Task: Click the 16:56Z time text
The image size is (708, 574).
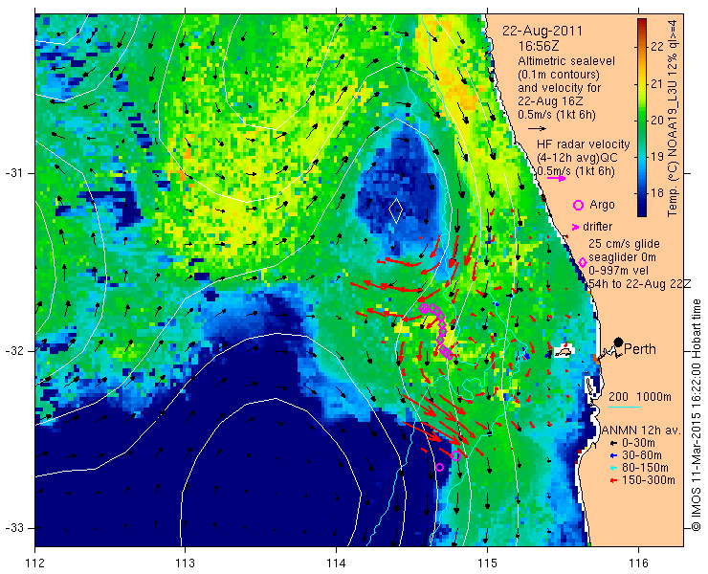Action: (539, 47)
